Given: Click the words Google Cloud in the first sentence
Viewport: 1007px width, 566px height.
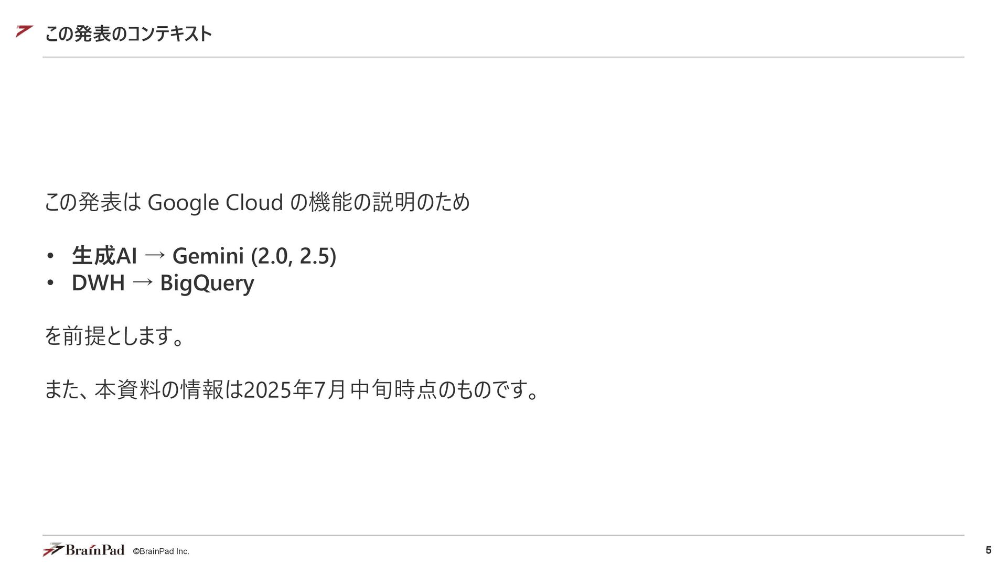Looking at the screenshot, I should coord(216,203).
